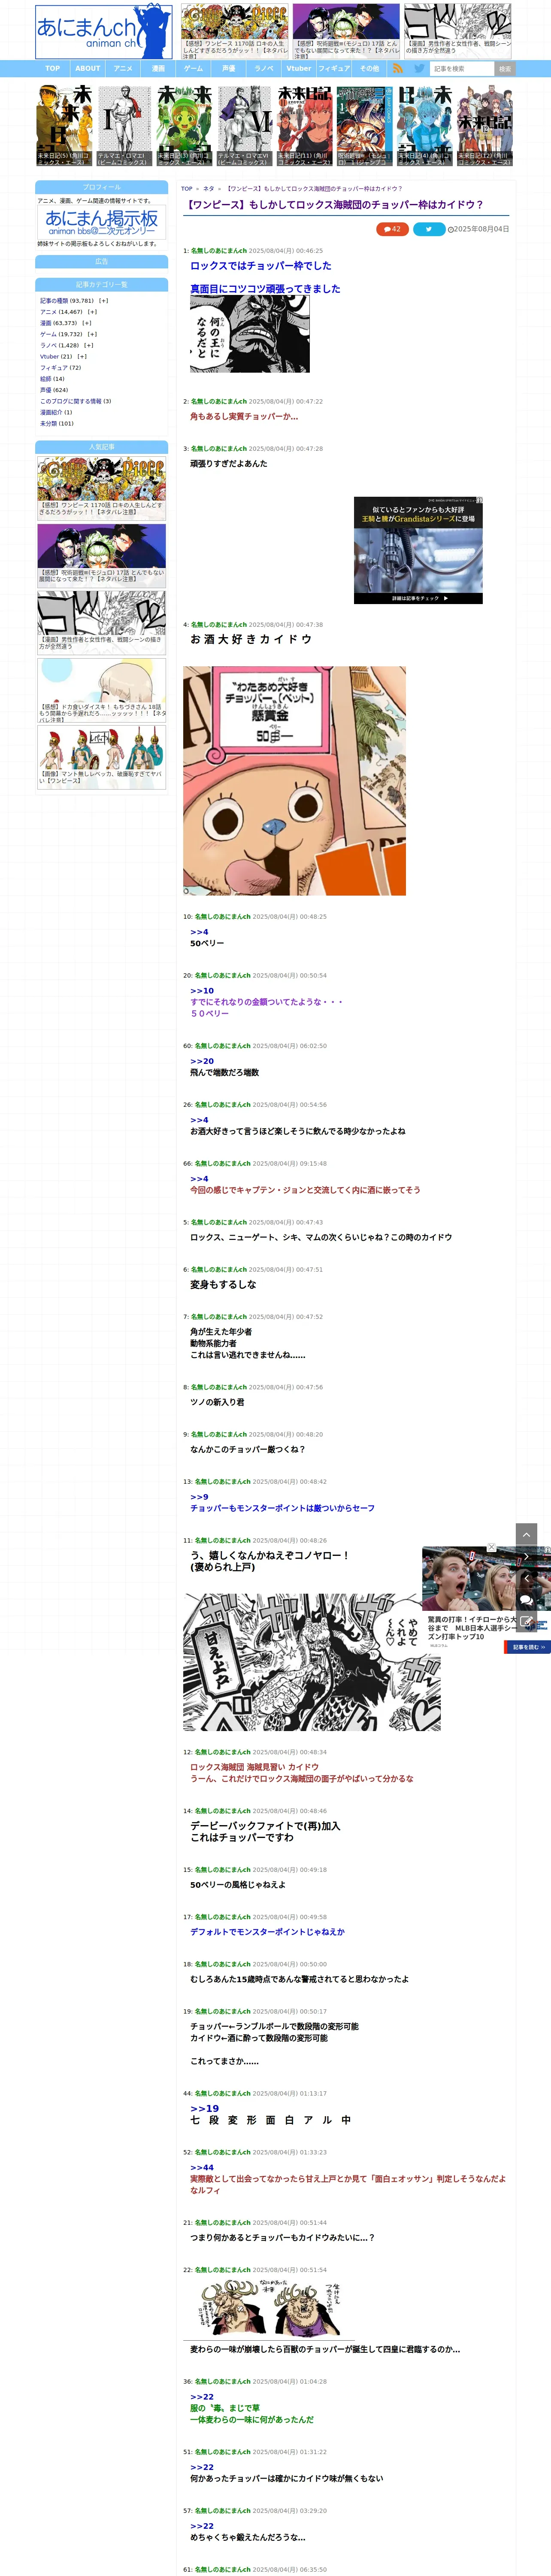Open sidebar article ドカ食いダイスキ 18話
The width and height of the screenshot is (551, 2576).
coord(102,691)
